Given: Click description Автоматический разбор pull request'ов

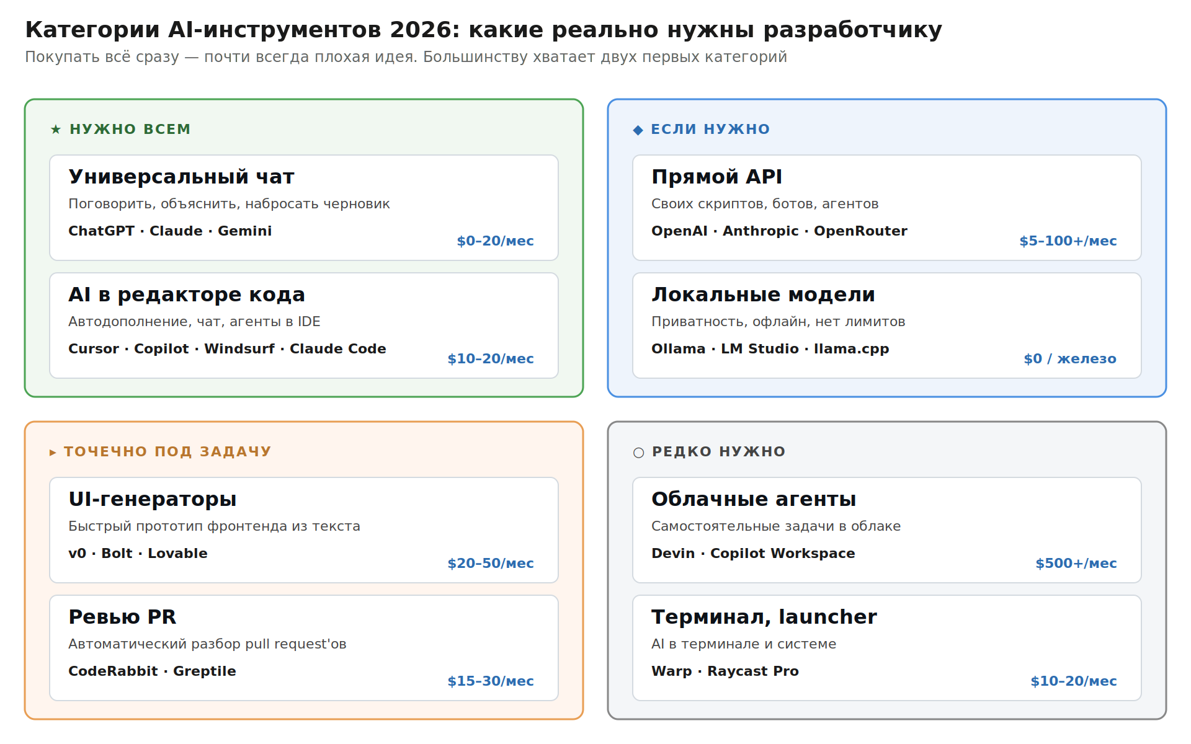Looking at the screenshot, I should [207, 644].
